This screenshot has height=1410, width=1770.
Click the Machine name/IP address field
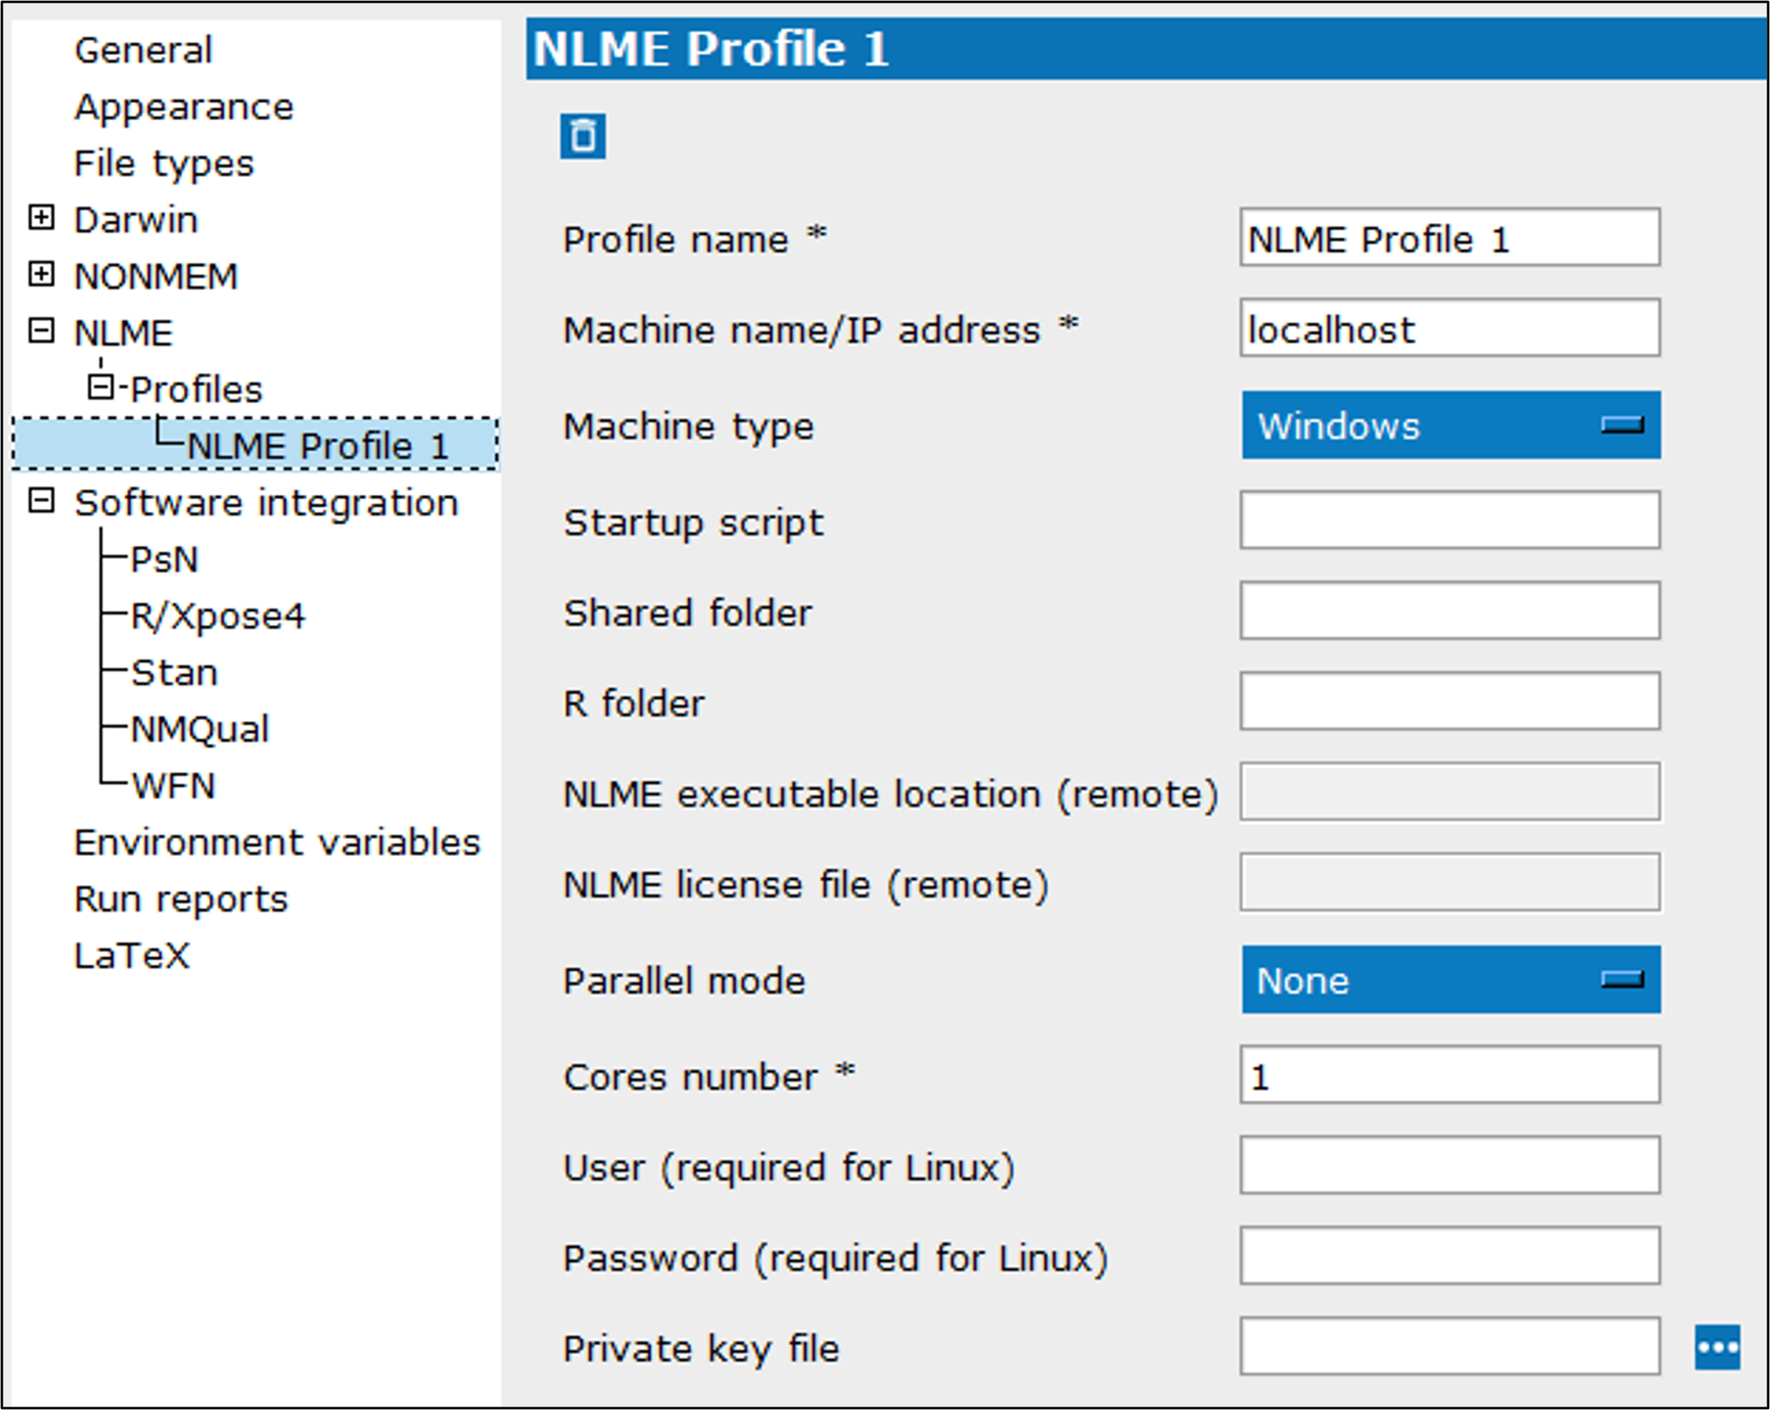(x=1450, y=328)
